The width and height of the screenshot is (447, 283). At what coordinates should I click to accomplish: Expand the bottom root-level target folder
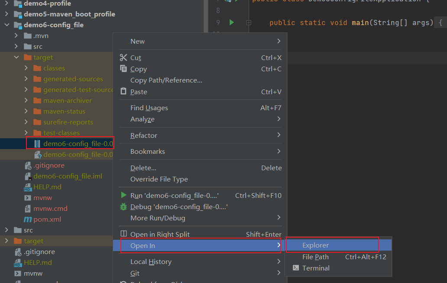point(6,241)
